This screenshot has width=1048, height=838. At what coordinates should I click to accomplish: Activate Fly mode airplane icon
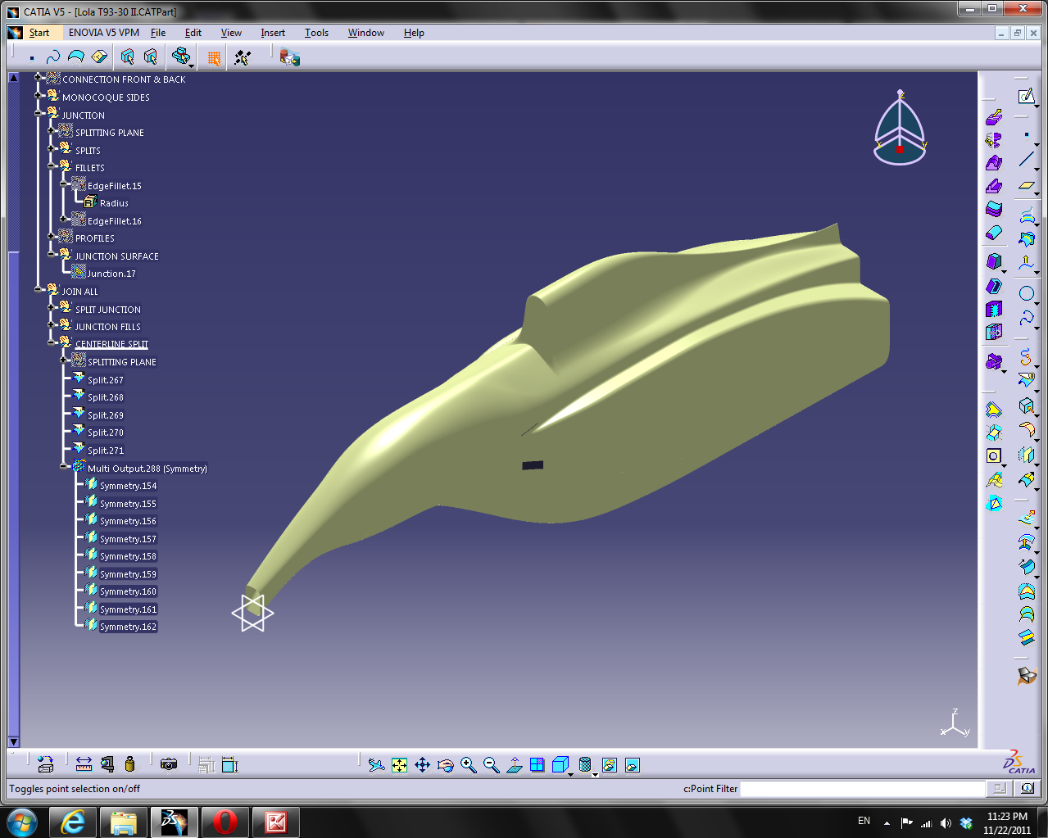point(376,765)
